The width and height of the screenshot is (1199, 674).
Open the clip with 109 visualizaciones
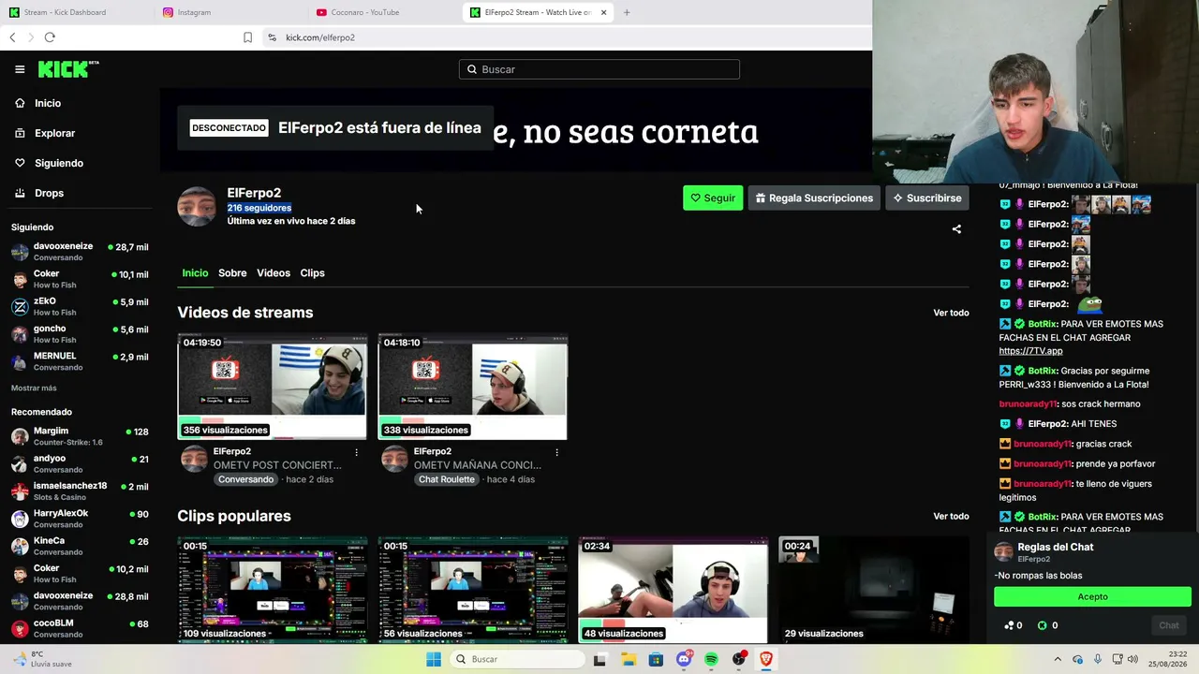pos(273,591)
